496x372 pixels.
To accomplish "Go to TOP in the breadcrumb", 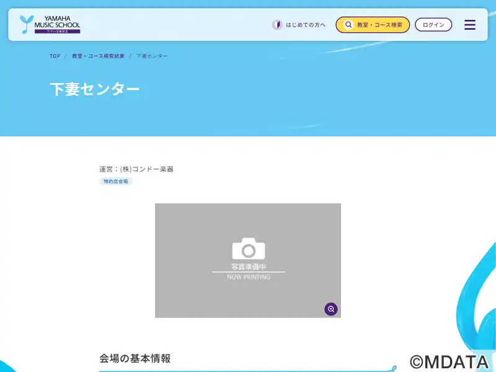I will click(x=55, y=56).
